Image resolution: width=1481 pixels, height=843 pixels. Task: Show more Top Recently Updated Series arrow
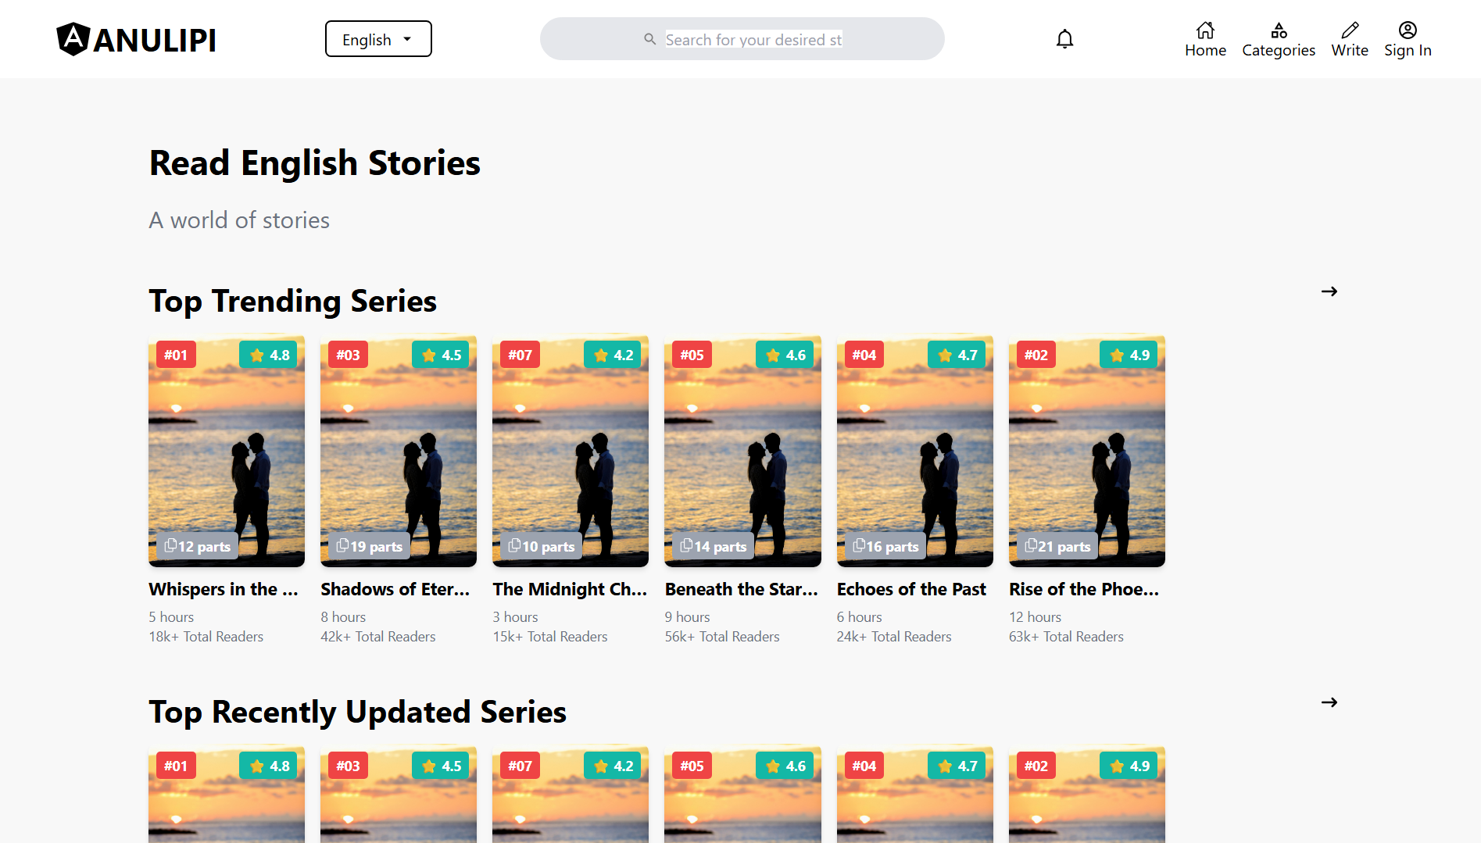click(1329, 702)
